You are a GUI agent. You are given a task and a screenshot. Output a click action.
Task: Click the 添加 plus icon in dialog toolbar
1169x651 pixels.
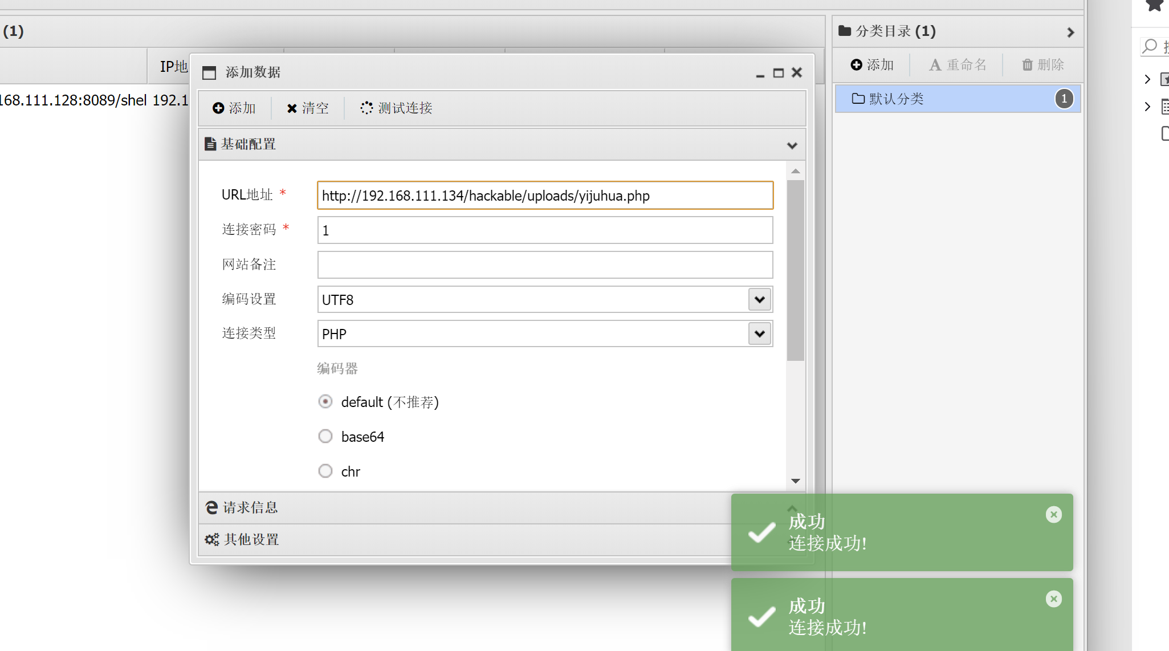218,108
